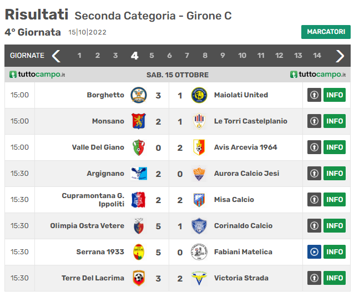This screenshot has width=354, height=296.
Task: Click the Avis Arcevia 1964 crest
Action: click(199, 147)
